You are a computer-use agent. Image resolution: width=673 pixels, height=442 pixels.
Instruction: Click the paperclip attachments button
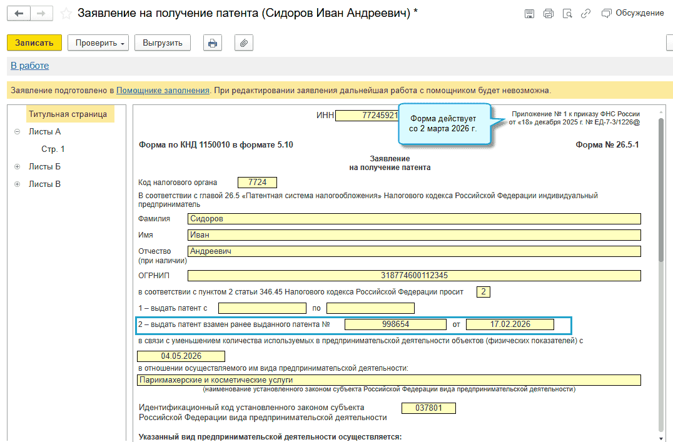[243, 43]
